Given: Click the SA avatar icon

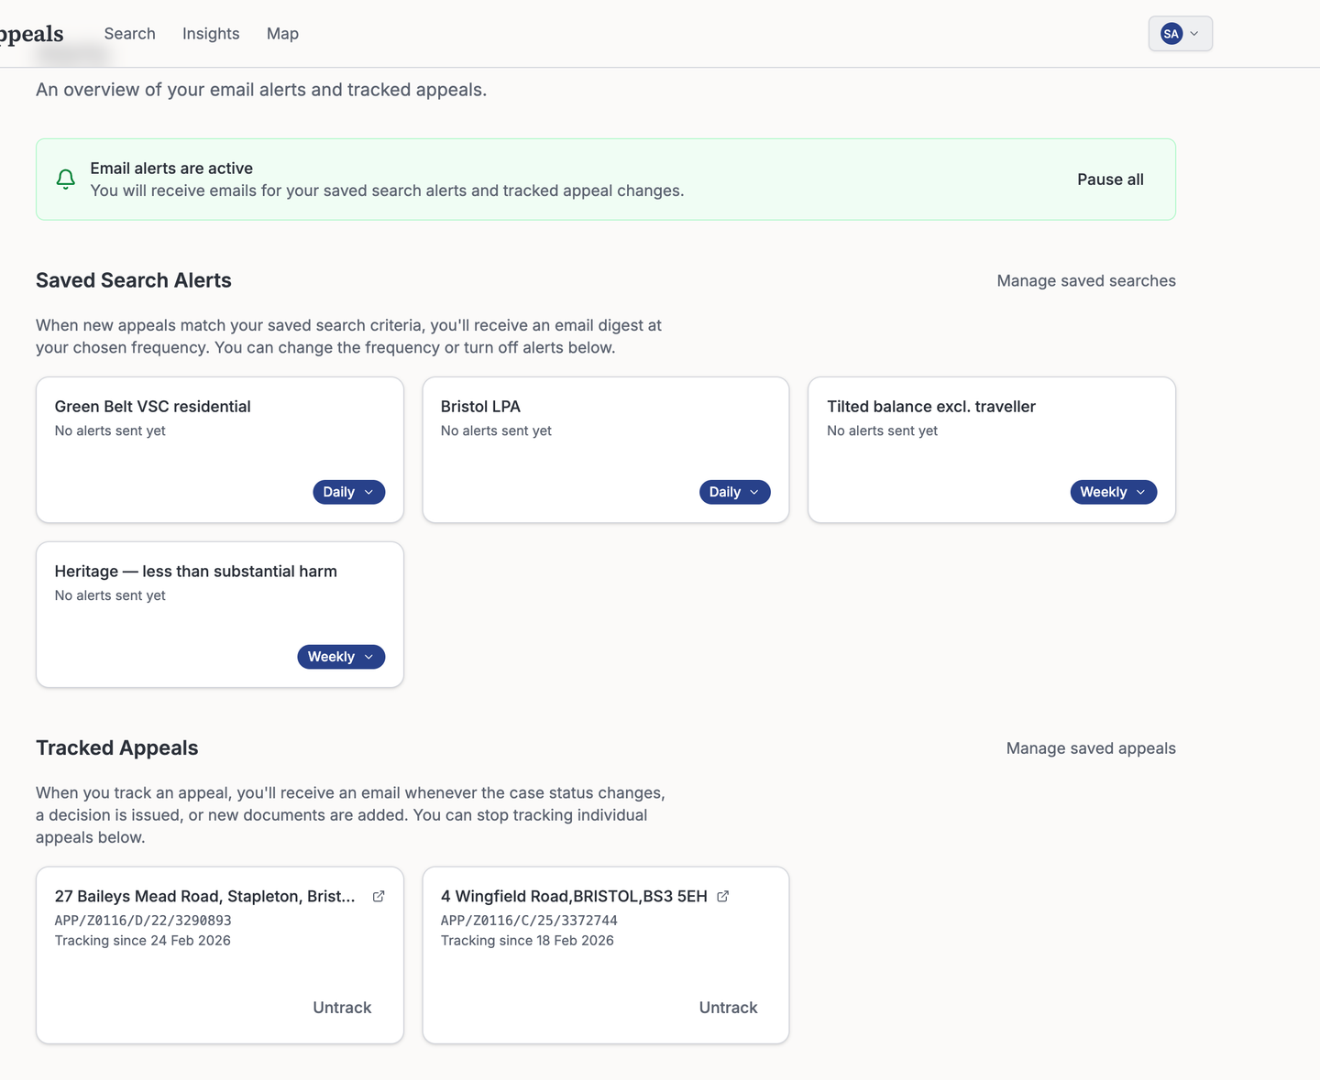Looking at the screenshot, I should pos(1171,33).
